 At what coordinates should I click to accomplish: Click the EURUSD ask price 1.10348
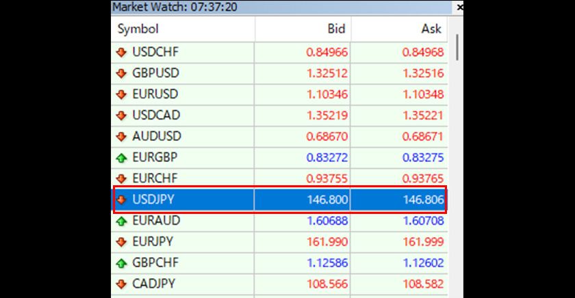(423, 94)
